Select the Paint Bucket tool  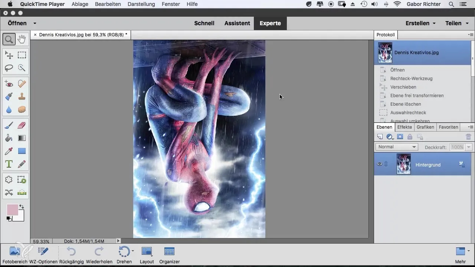(9, 138)
